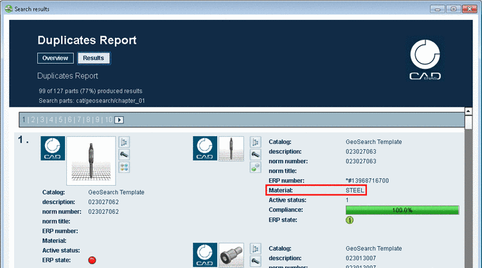Go to results page 1
The image size is (482, 268).
[x=24, y=120]
